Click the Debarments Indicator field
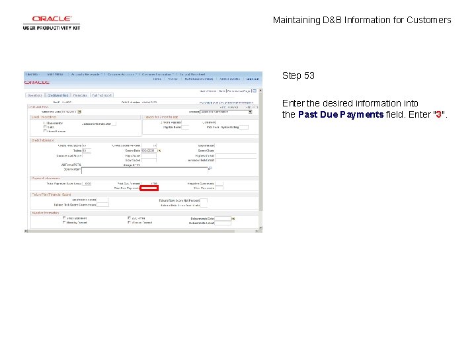This screenshot has width=476, height=357. tap(114, 124)
